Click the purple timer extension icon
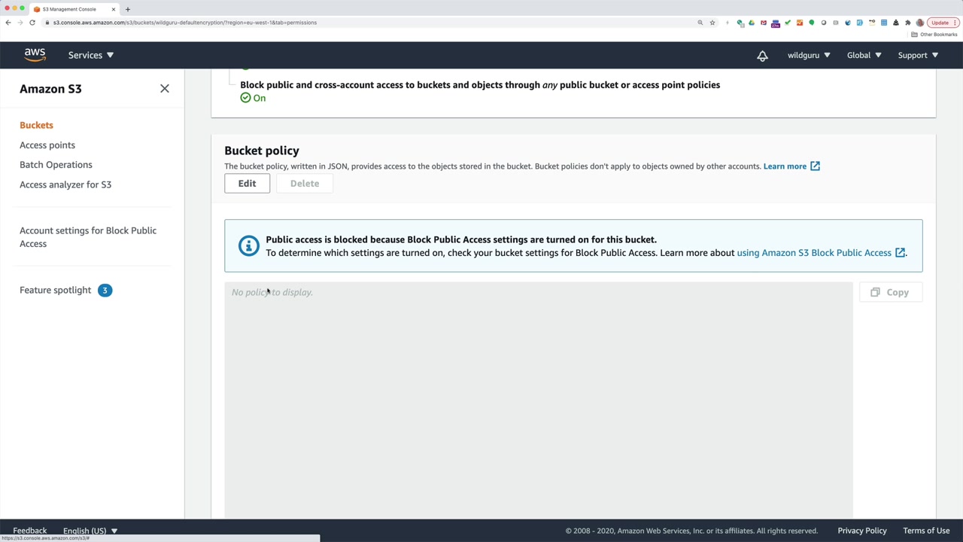 (776, 23)
